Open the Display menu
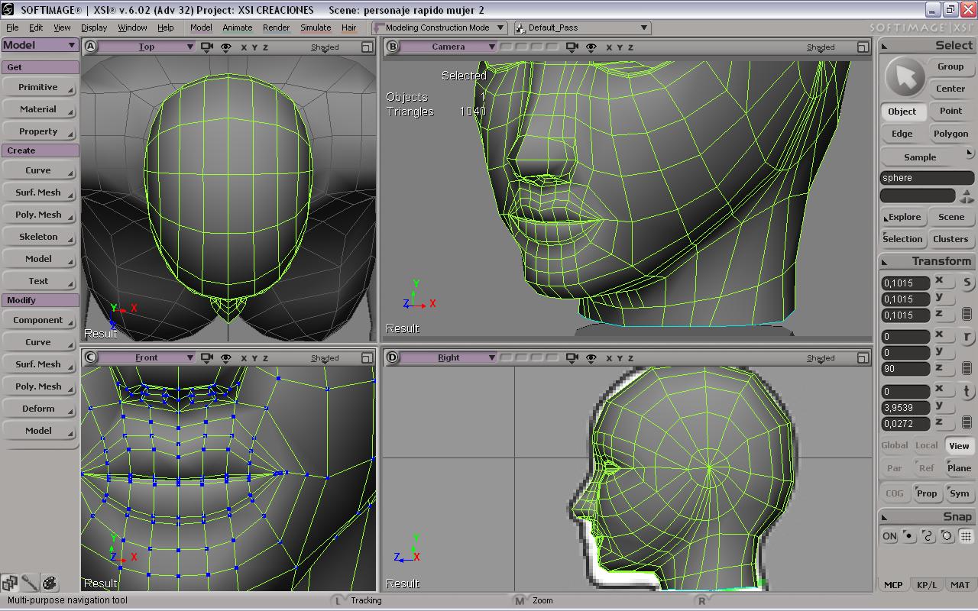Screen dimensions: 978x611 [94, 27]
